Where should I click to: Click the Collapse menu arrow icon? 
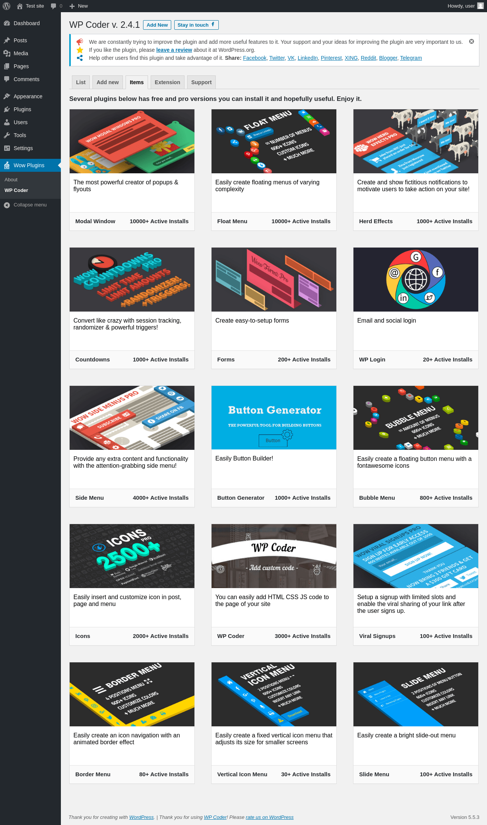[x=7, y=205]
